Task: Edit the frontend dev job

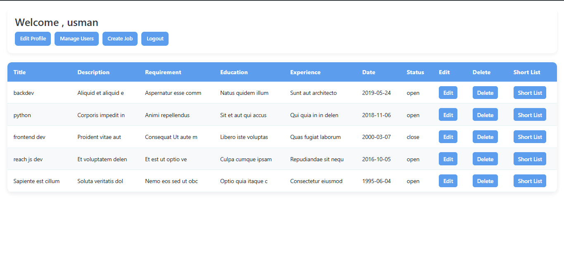Action: pyautogui.click(x=448, y=137)
